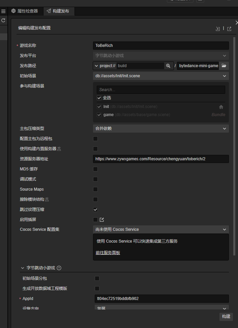Click the export build config icon
The width and height of the screenshot is (238, 328).
tap(229, 29)
